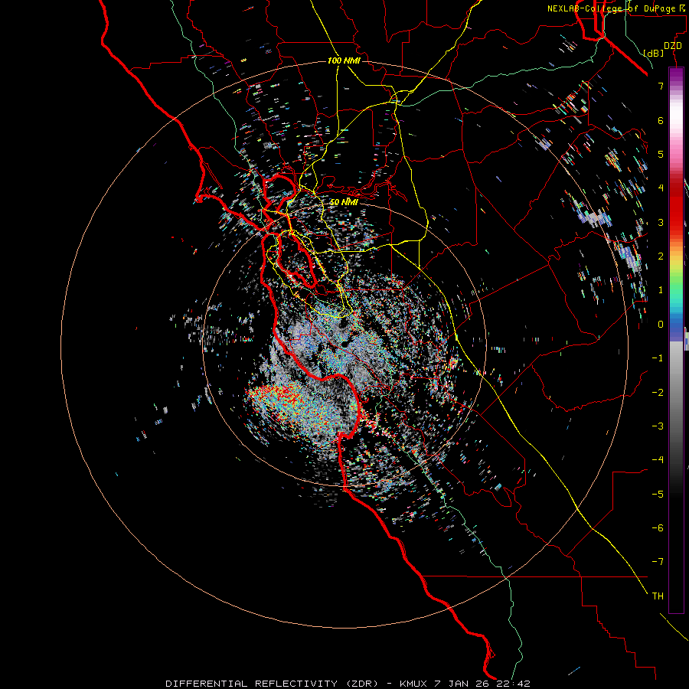Image resolution: width=689 pixels, height=689 pixels.
Task: Click the ZDR color scale bar
Action: tap(676, 341)
